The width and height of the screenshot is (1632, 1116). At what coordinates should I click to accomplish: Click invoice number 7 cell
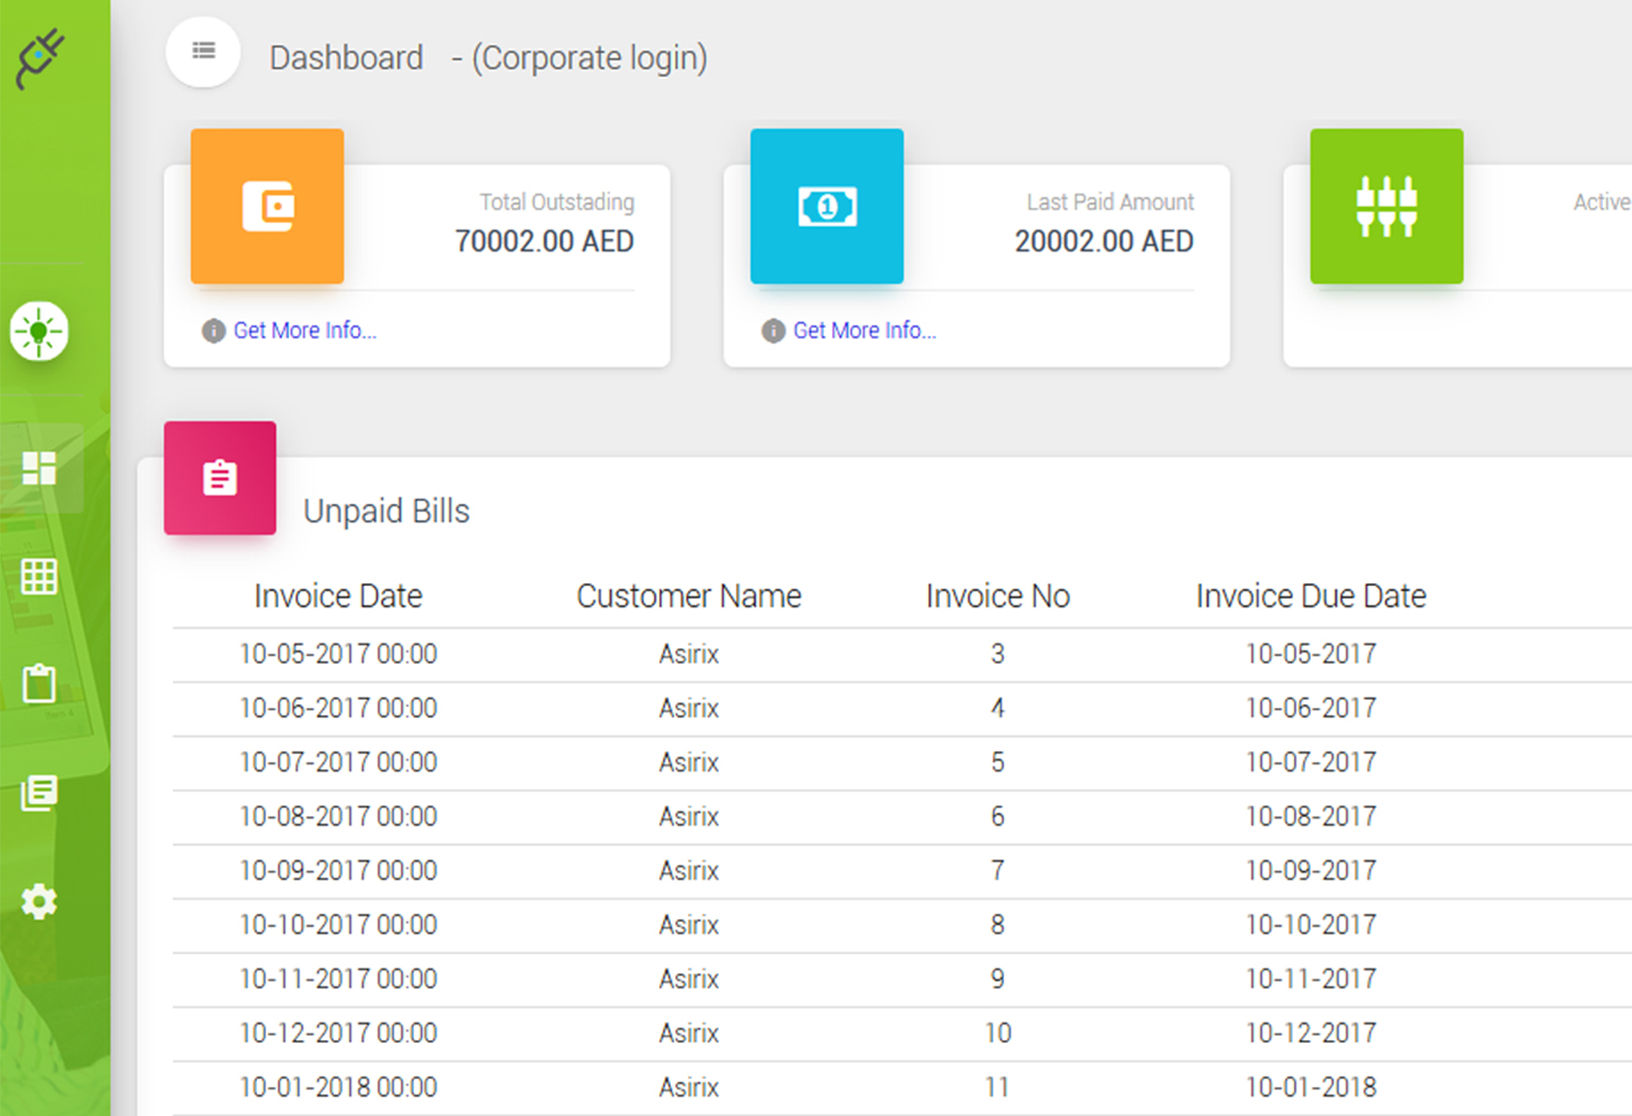point(998,871)
